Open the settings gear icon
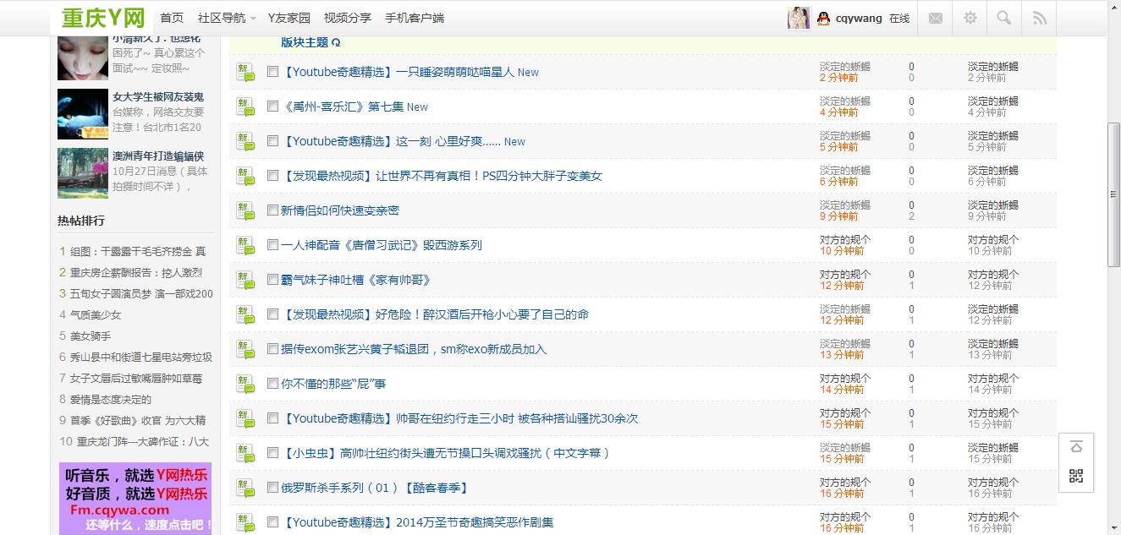The width and height of the screenshot is (1121, 535). 970,17
